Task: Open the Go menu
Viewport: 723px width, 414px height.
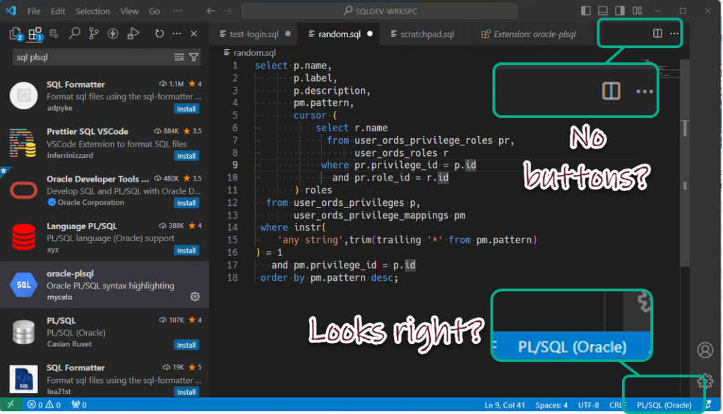Action: [x=155, y=11]
